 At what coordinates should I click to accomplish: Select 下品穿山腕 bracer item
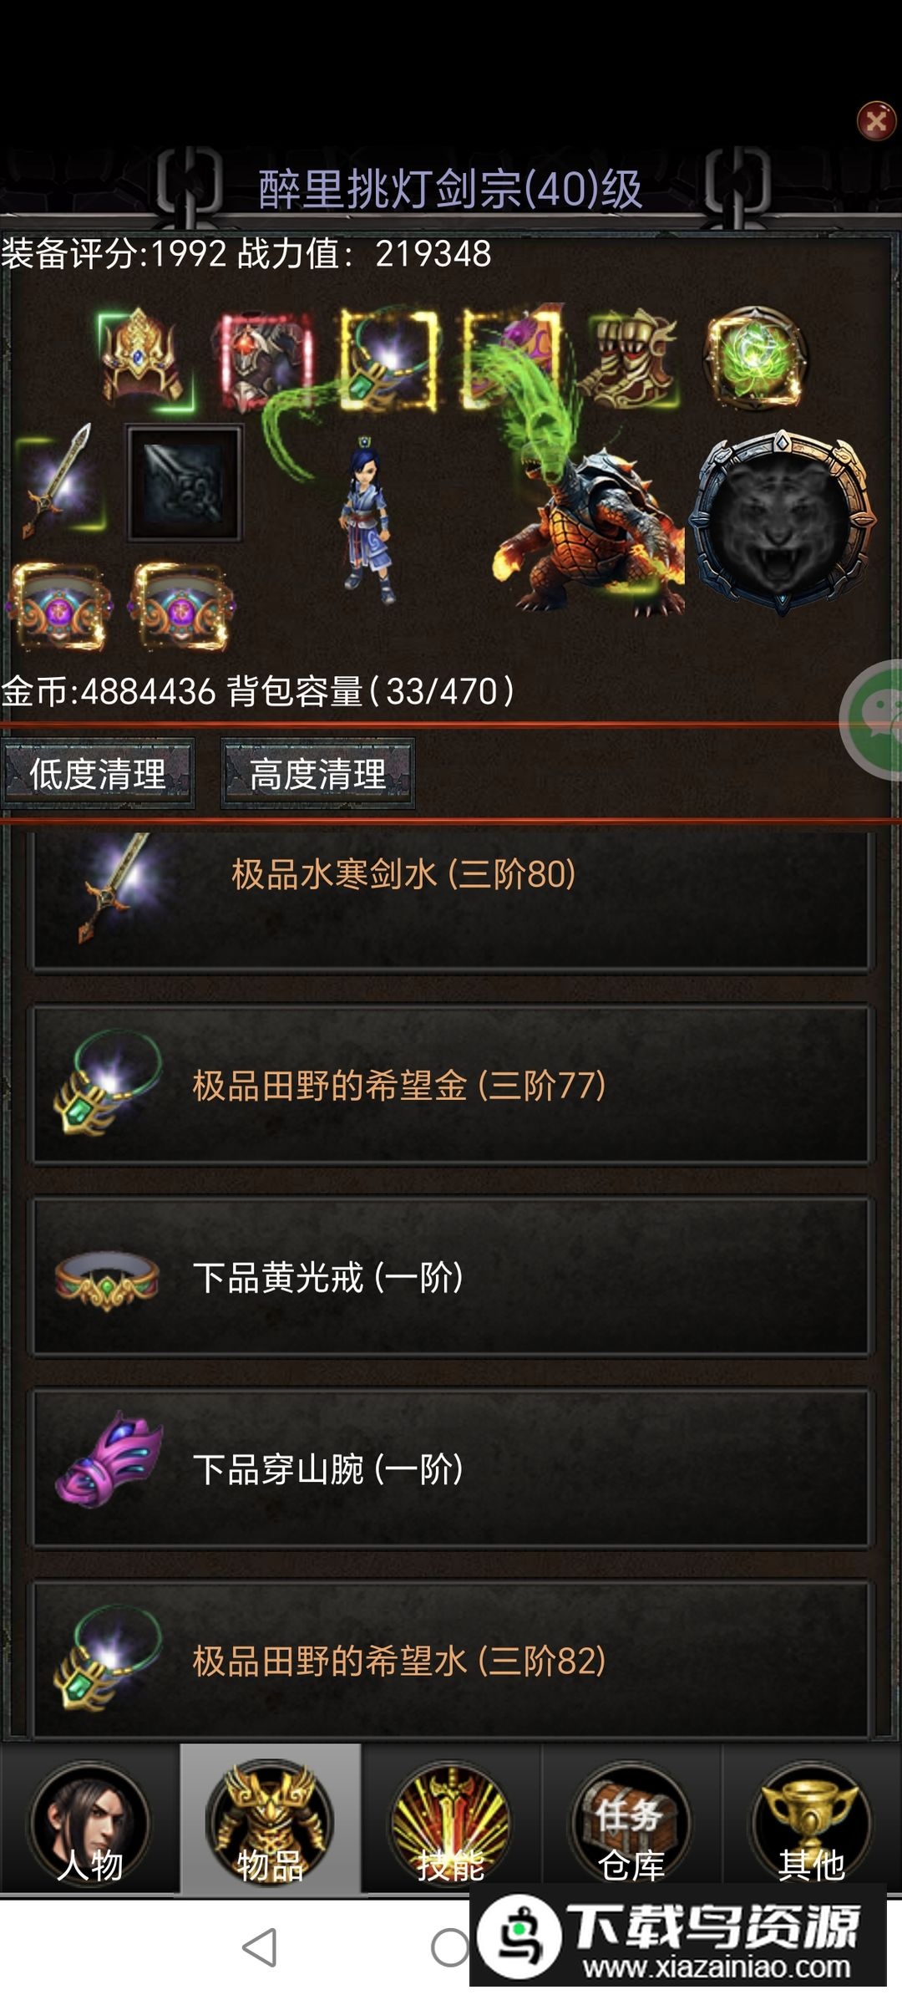[x=451, y=1468]
